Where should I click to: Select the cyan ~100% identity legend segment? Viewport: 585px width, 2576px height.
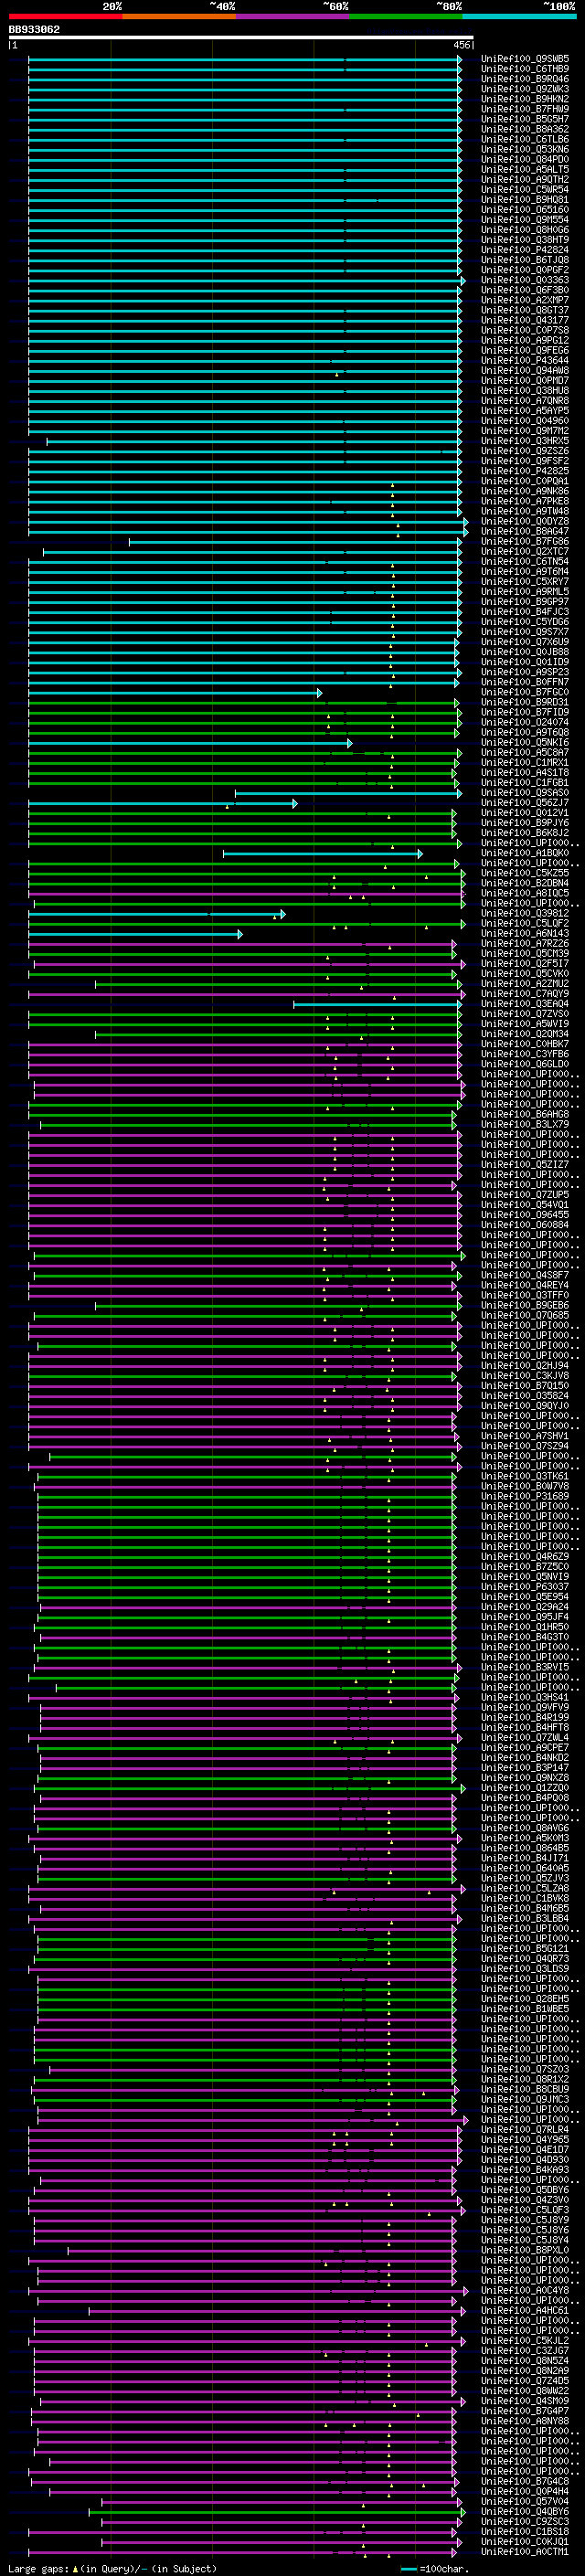tap(519, 16)
